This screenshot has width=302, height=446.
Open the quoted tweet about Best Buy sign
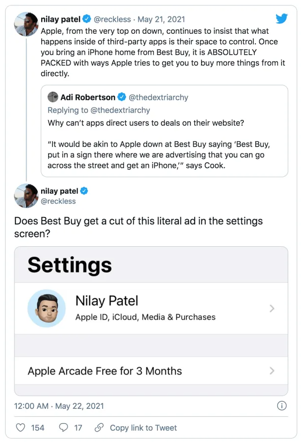click(164, 131)
